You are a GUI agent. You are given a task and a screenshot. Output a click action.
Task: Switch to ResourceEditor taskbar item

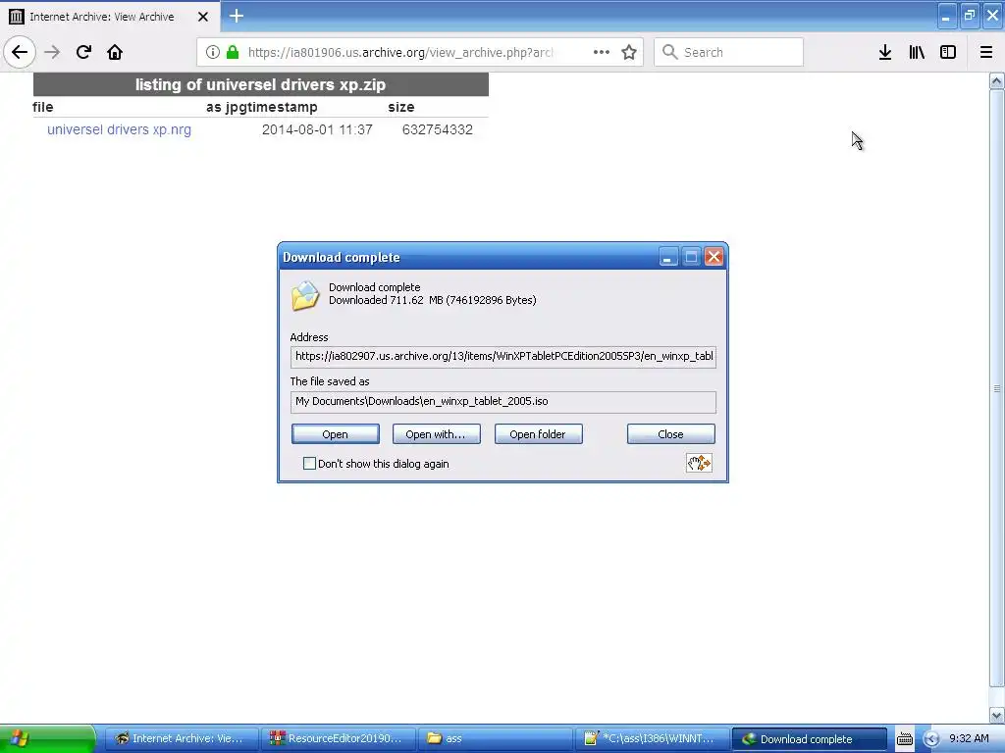pyautogui.click(x=338, y=739)
